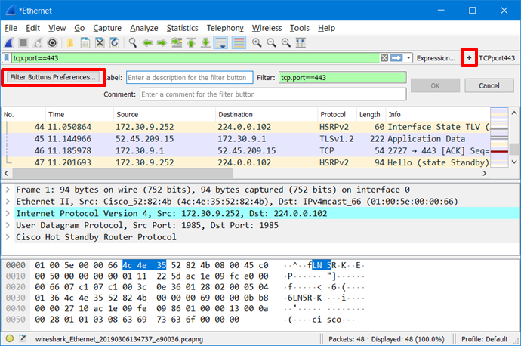Select packet 44 Interface State TLV row

tap(246, 127)
